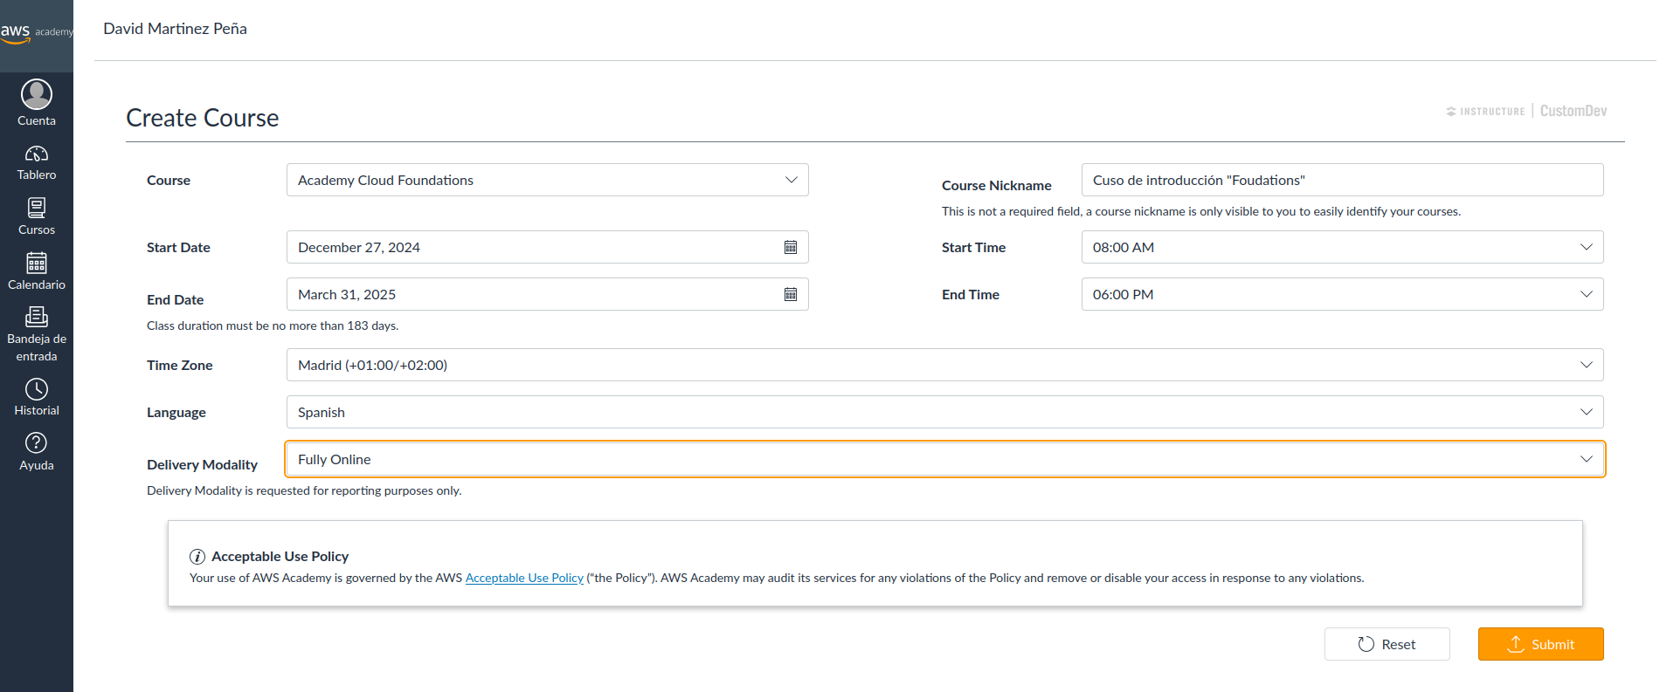Open Bandeja de entrada inbox

[x=37, y=318]
